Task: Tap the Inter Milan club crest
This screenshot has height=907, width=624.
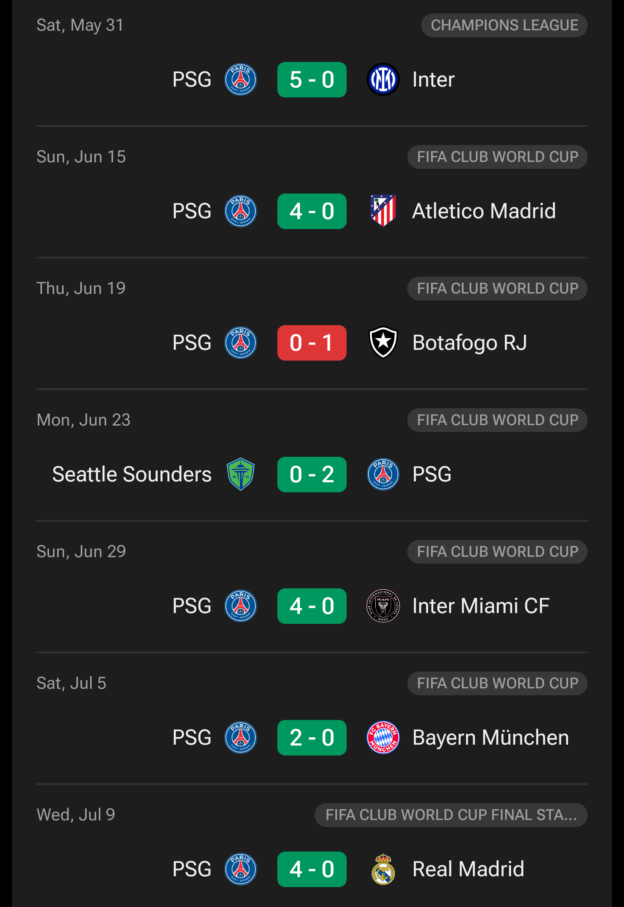Action: 383,80
